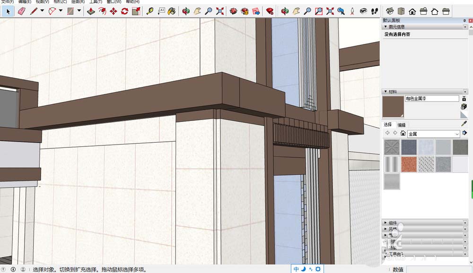Open the 文件(F) menu
Viewport: 473px width, 273px height.
(7, 1)
